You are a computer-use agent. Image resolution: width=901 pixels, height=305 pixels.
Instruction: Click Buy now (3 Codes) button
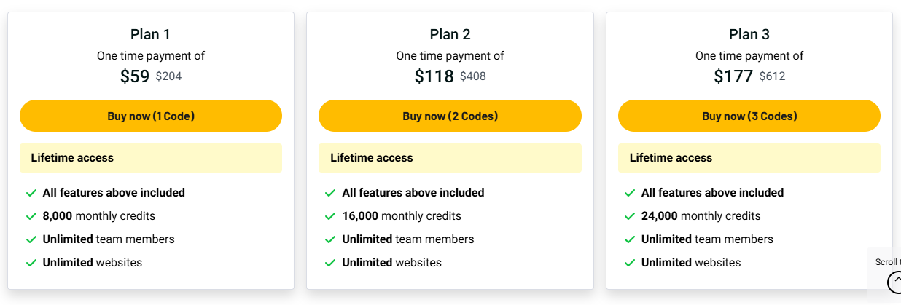[749, 116]
